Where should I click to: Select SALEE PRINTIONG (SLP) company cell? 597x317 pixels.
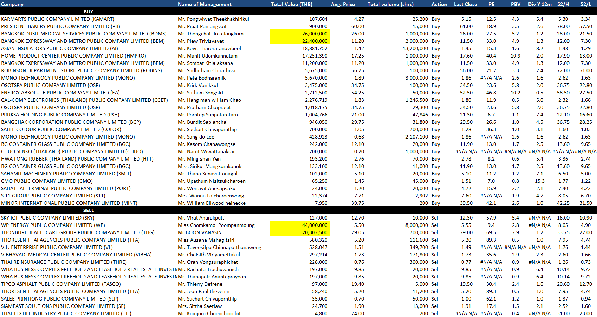click(60, 299)
